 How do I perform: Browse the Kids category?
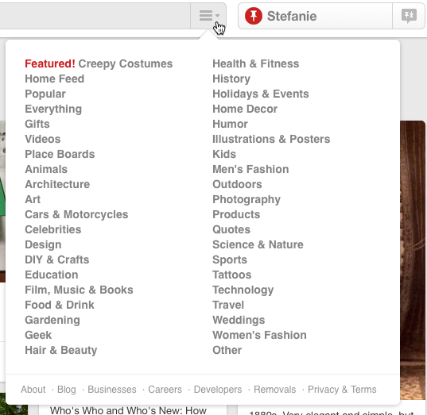click(224, 154)
